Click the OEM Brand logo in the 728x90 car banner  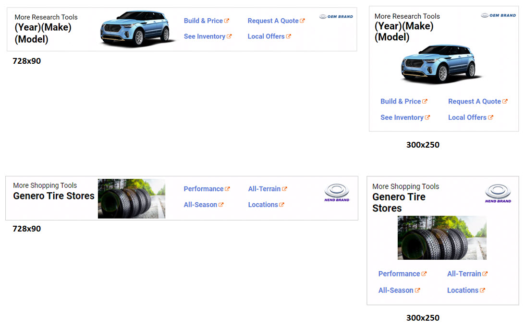(x=336, y=16)
